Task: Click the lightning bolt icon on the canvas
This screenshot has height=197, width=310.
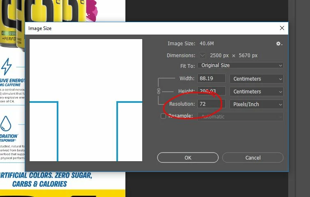Action: (x=7, y=67)
